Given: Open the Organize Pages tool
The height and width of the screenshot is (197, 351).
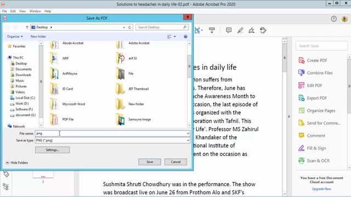Looking at the screenshot, I should point(317,111).
